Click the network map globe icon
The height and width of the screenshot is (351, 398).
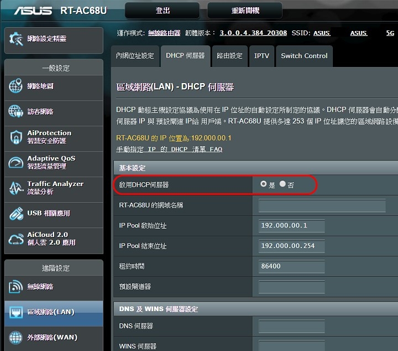pyautogui.click(x=15, y=86)
